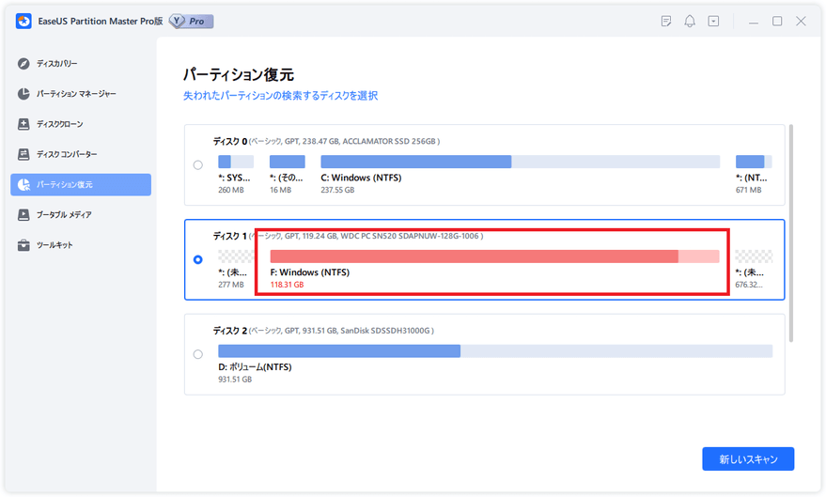Open the ツールキット briefcase icon
The image size is (826, 497).
(x=23, y=245)
